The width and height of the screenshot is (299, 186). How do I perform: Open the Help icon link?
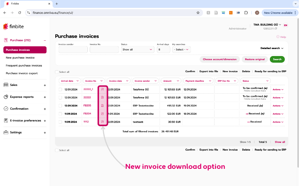tap(281, 37)
